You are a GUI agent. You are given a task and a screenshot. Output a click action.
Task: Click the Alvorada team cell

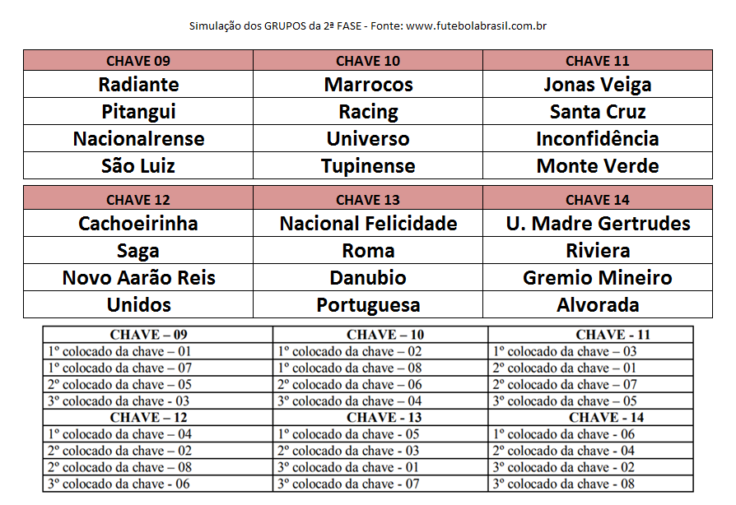(598, 305)
